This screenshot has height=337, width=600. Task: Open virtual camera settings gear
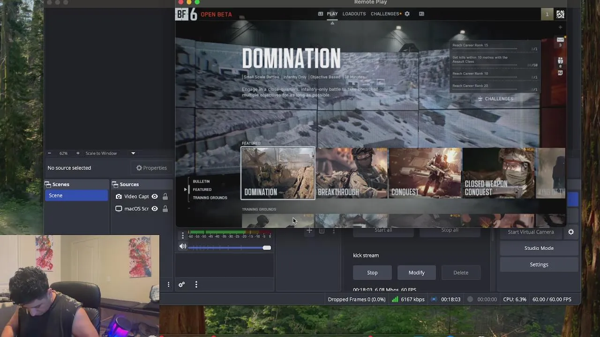click(571, 232)
